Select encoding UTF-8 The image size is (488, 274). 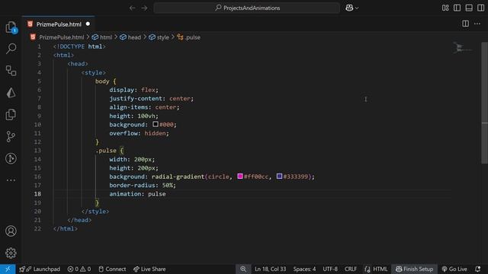click(330, 269)
